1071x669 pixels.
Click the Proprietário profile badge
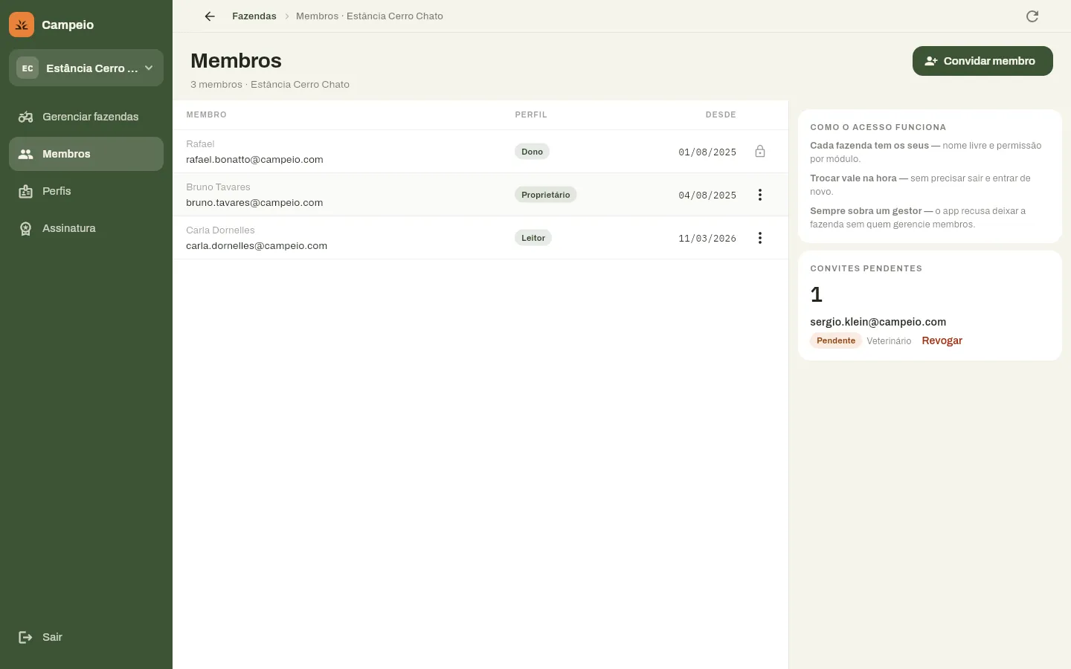pos(545,195)
